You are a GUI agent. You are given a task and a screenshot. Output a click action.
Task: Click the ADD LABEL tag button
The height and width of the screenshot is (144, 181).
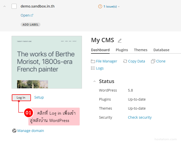tap(30, 25)
